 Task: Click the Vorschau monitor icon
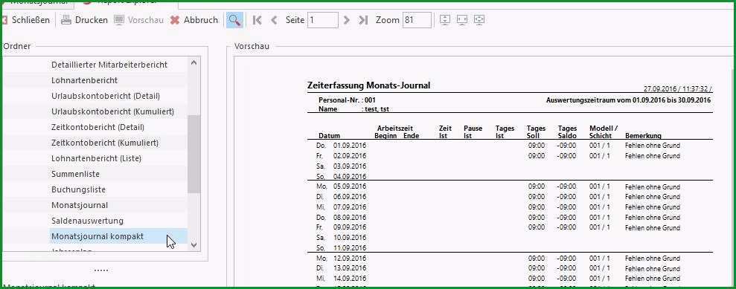tap(119, 20)
